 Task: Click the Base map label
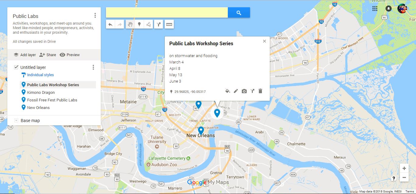30,121
